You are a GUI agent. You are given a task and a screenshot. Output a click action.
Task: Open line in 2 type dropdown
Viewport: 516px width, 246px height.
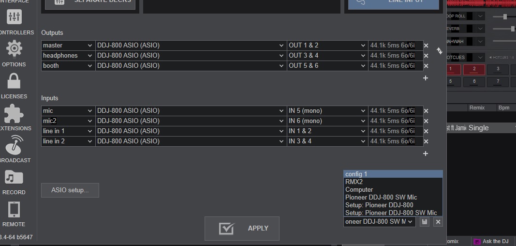point(68,141)
